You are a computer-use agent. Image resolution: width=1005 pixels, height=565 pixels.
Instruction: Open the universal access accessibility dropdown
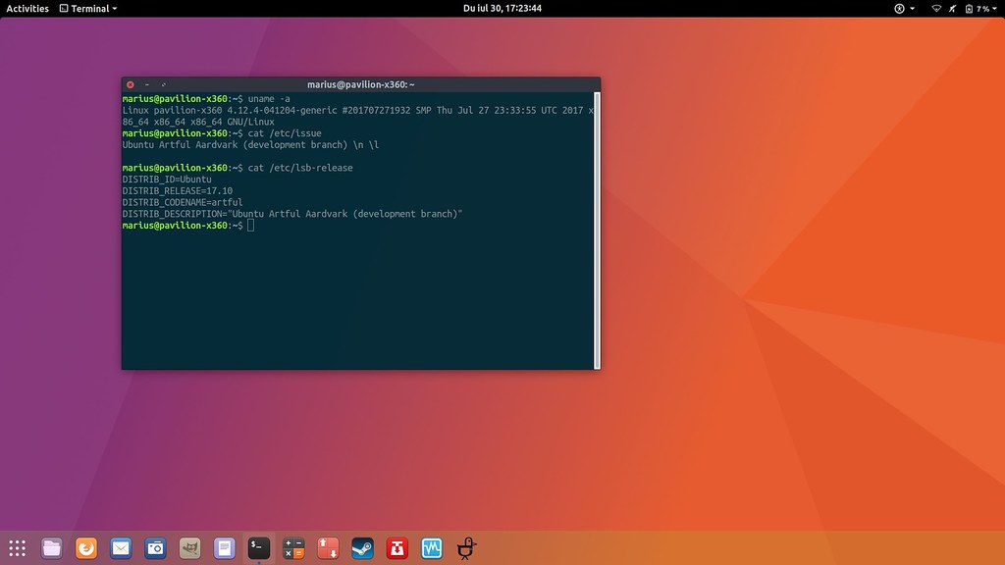(900, 9)
